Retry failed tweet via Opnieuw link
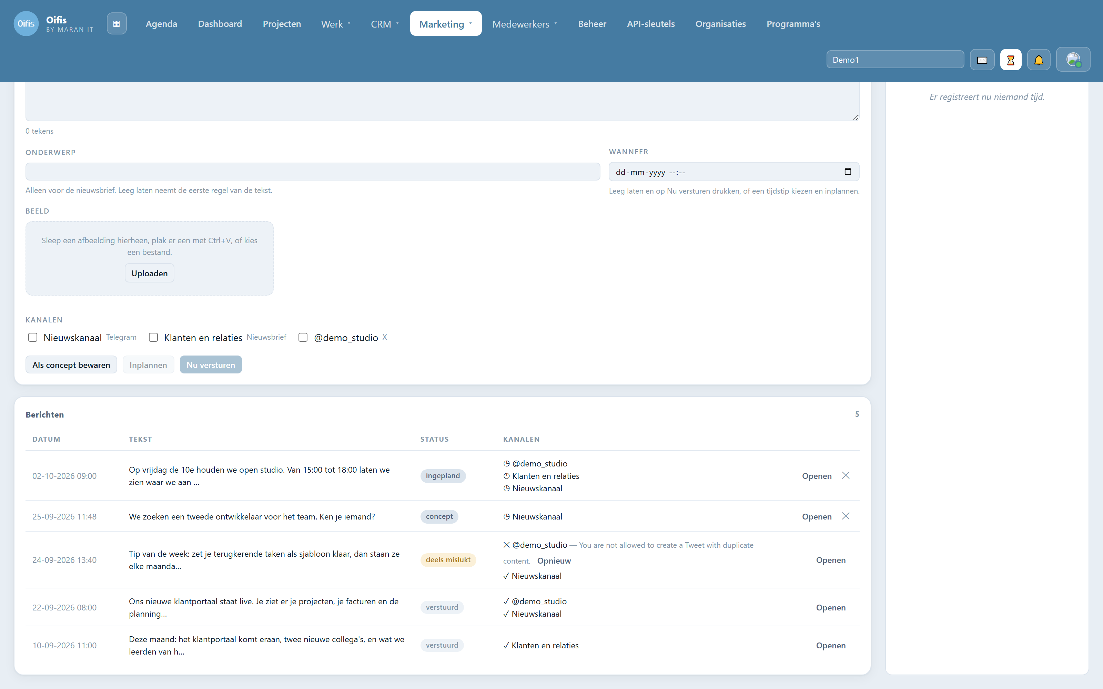This screenshot has width=1103, height=689. click(554, 561)
